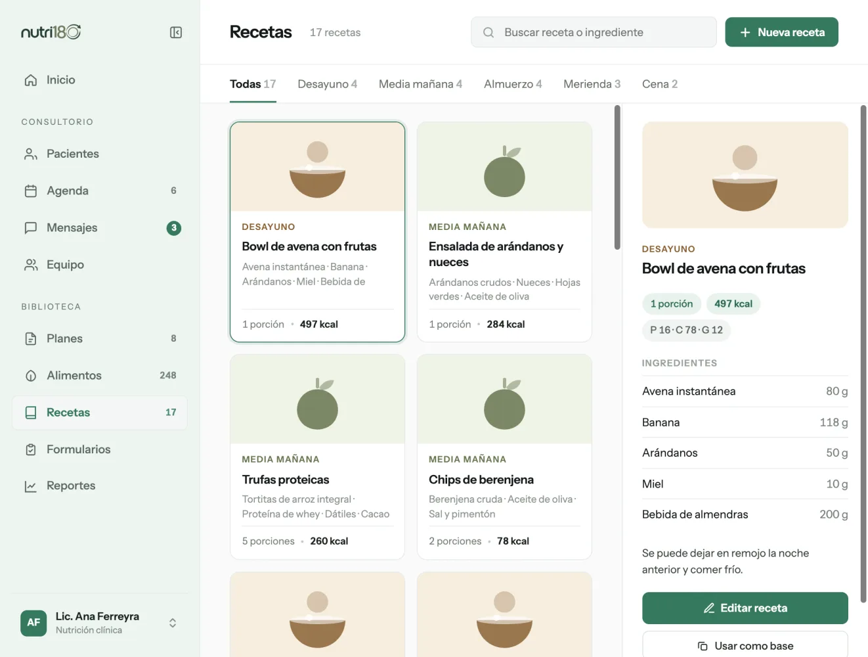Open Reportes in the sidebar
This screenshot has height=657, width=868.
pos(100,486)
